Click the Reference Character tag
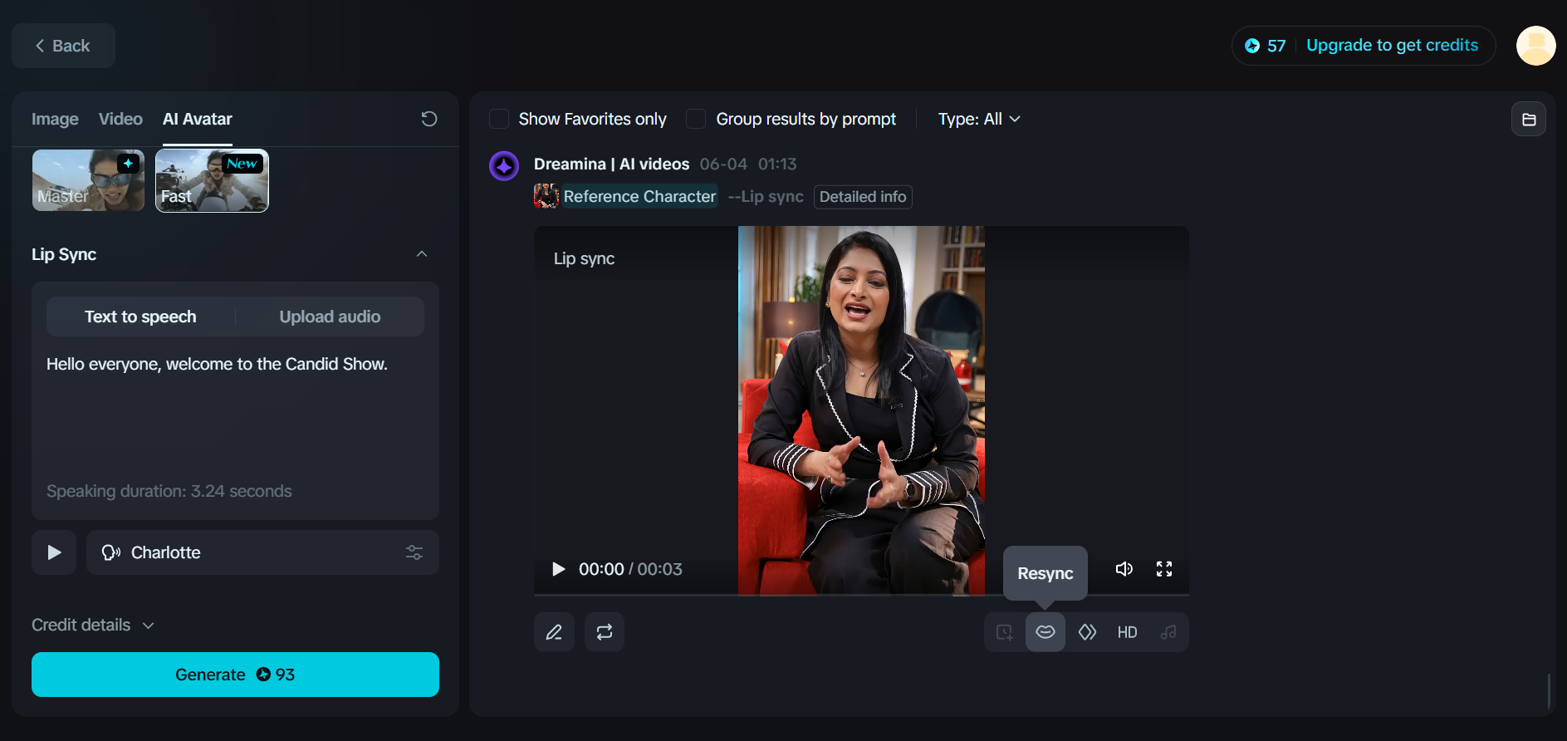 (x=639, y=196)
